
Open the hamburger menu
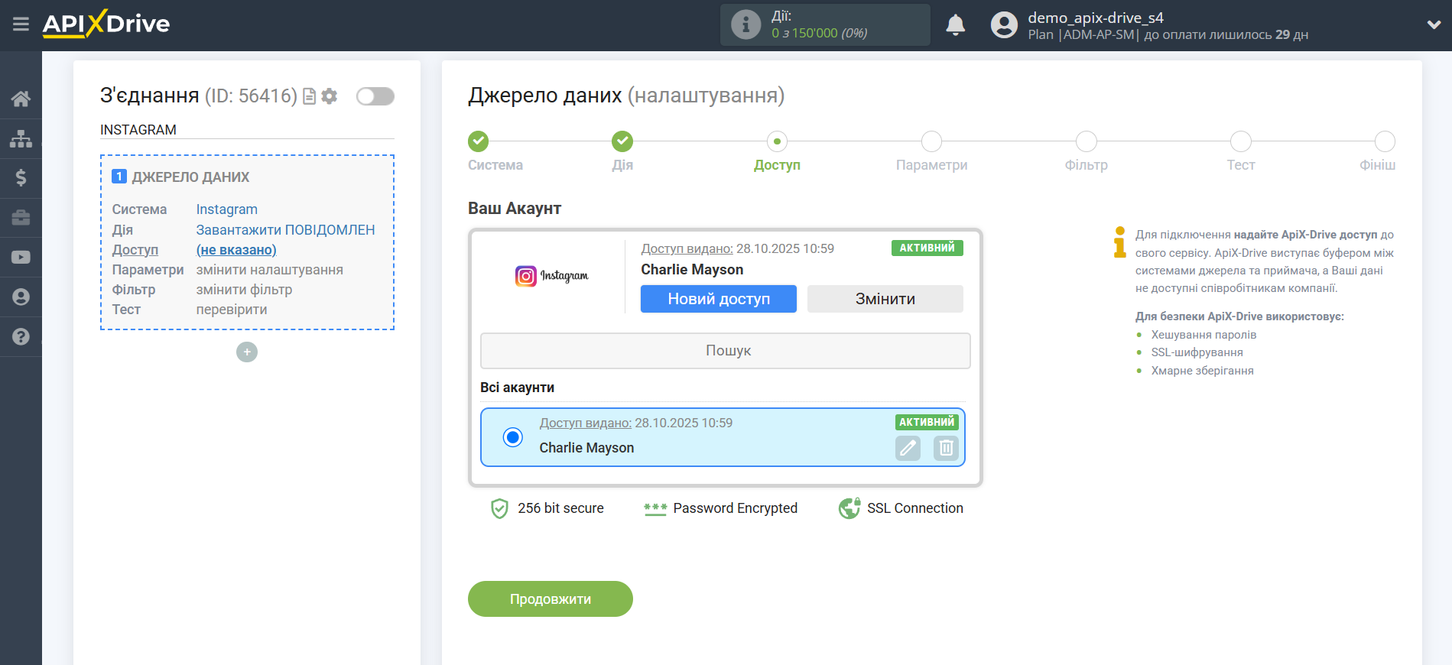click(21, 24)
